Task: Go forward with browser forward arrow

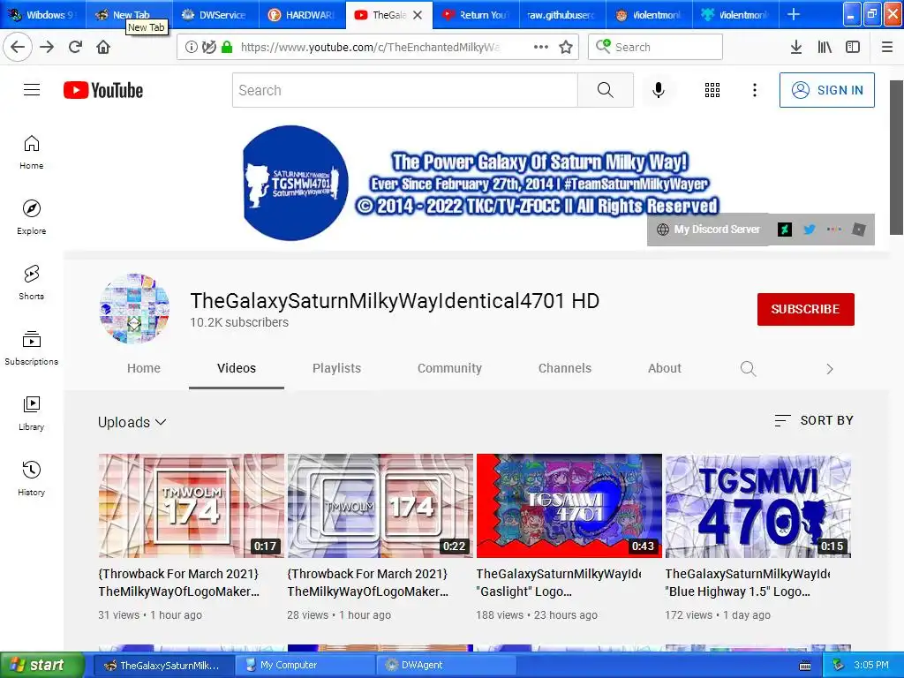Action: coord(47,47)
